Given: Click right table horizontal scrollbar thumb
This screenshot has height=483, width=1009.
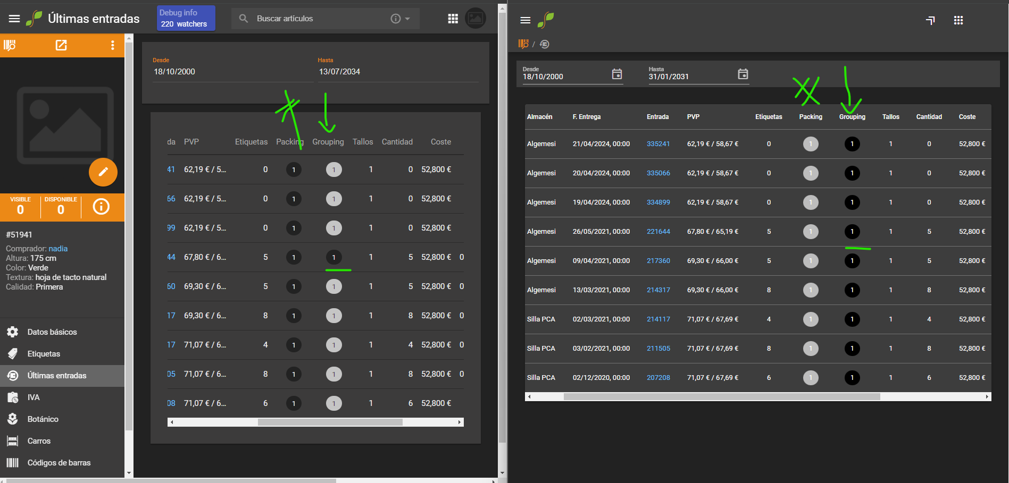Looking at the screenshot, I should pyautogui.click(x=722, y=397).
